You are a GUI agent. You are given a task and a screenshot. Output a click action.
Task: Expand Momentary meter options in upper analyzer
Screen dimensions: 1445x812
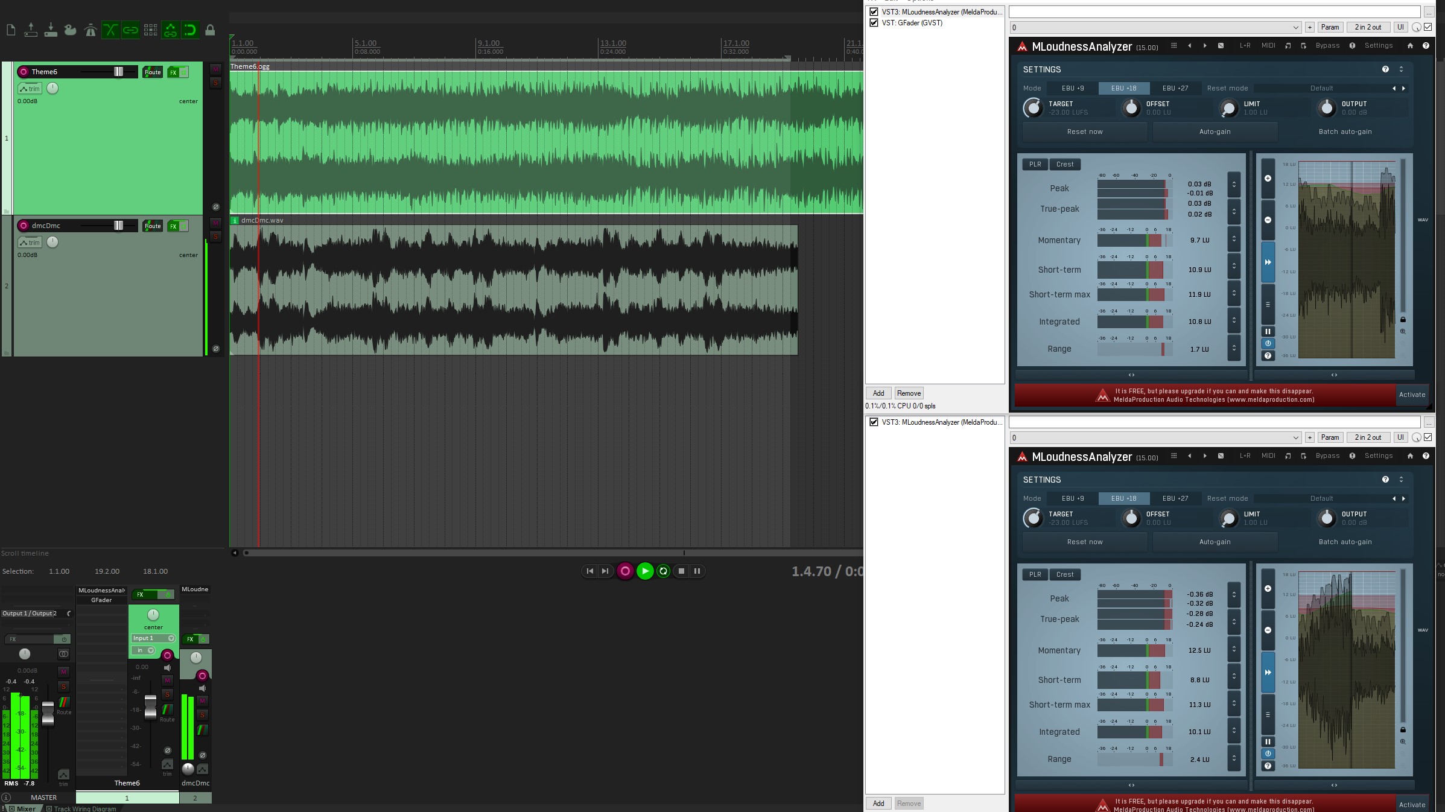tap(1234, 239)
